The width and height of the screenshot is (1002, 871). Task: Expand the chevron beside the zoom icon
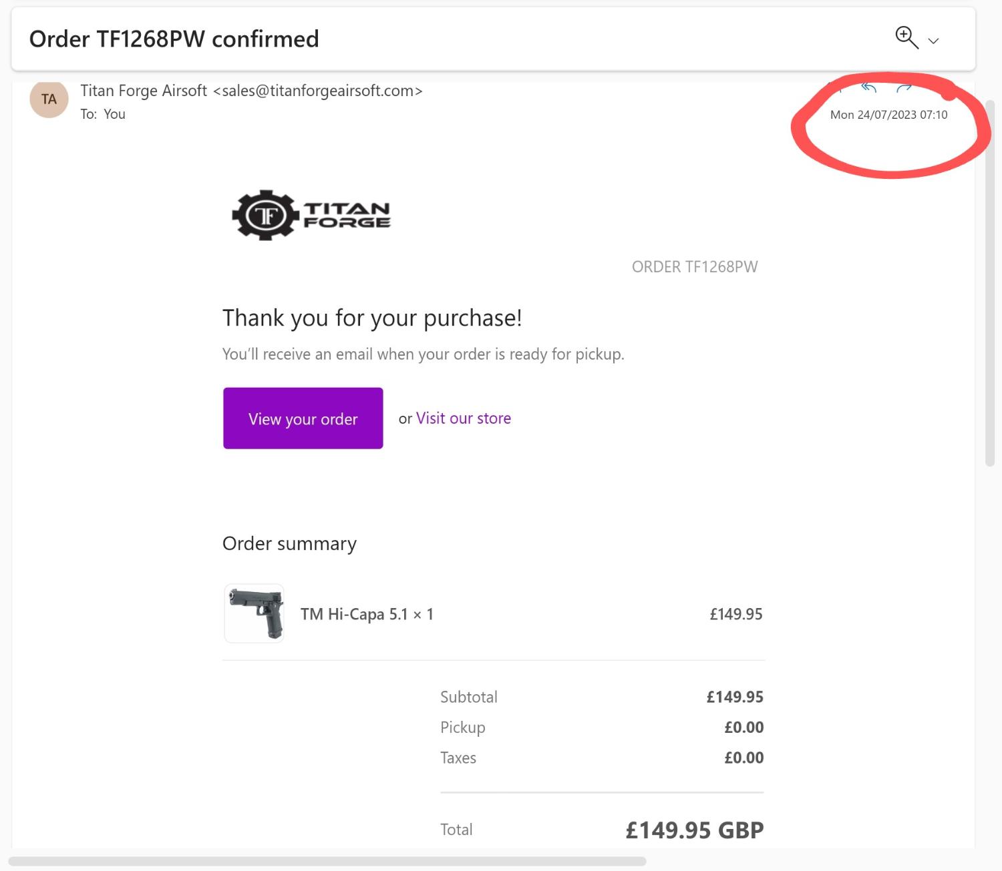[934, 41]
